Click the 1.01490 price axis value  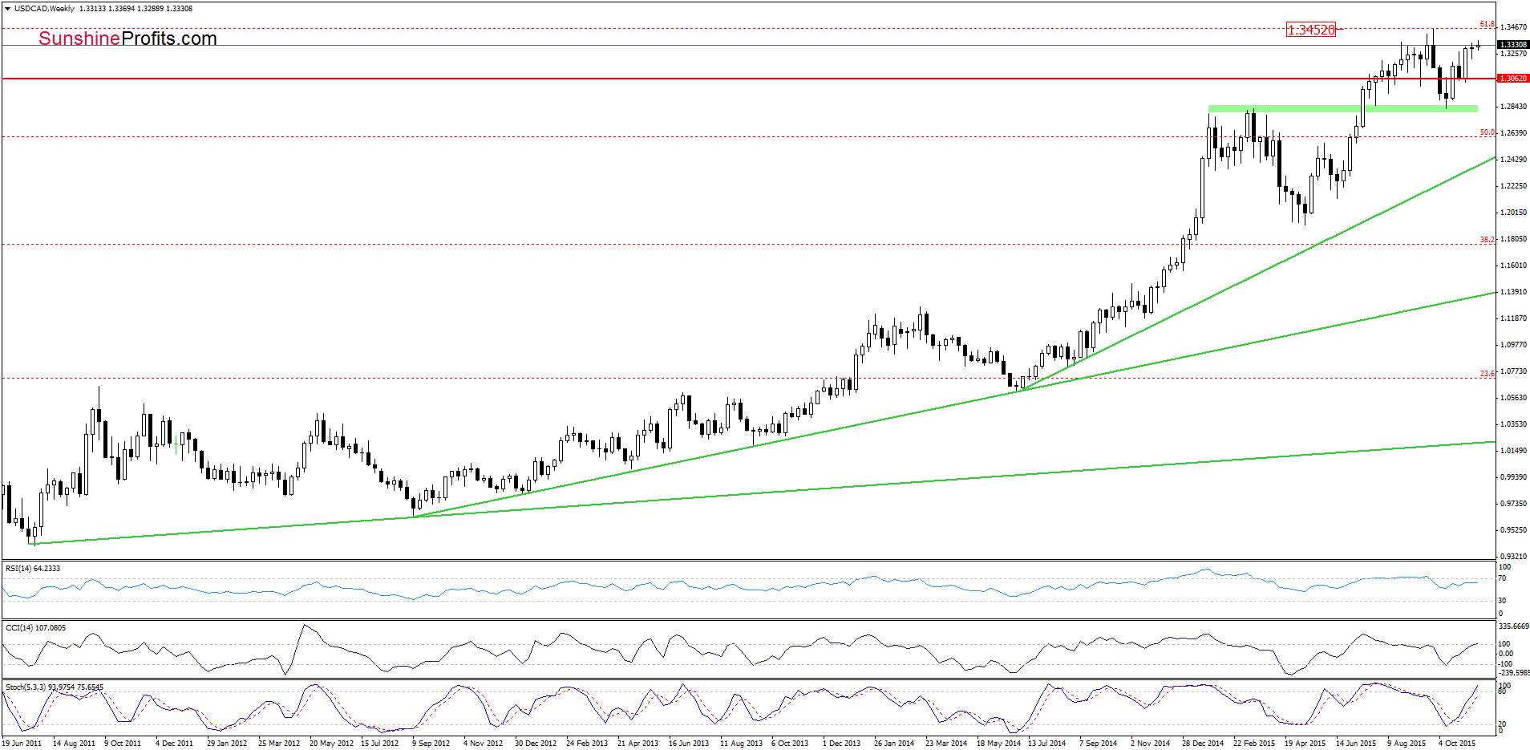click(x=1514, y=451)
